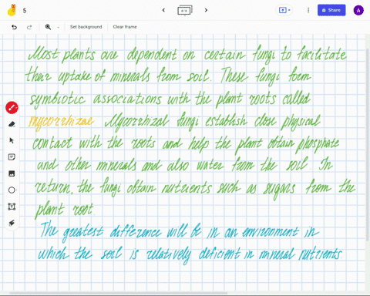Viewport: 370px width, 296px height.
Task: Click the horizontal scrollbar at the bottom
Action: (118, 293)
